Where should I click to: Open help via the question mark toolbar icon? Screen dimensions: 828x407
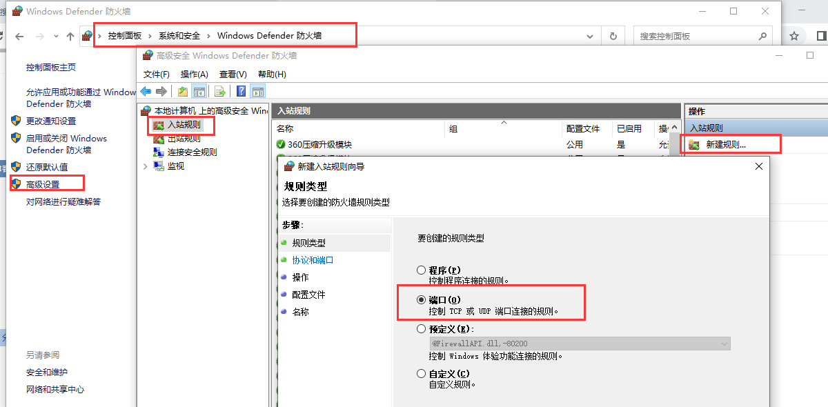coord(241,91)
